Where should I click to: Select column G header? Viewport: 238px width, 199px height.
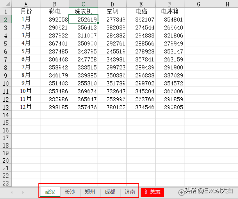(198, 4)
